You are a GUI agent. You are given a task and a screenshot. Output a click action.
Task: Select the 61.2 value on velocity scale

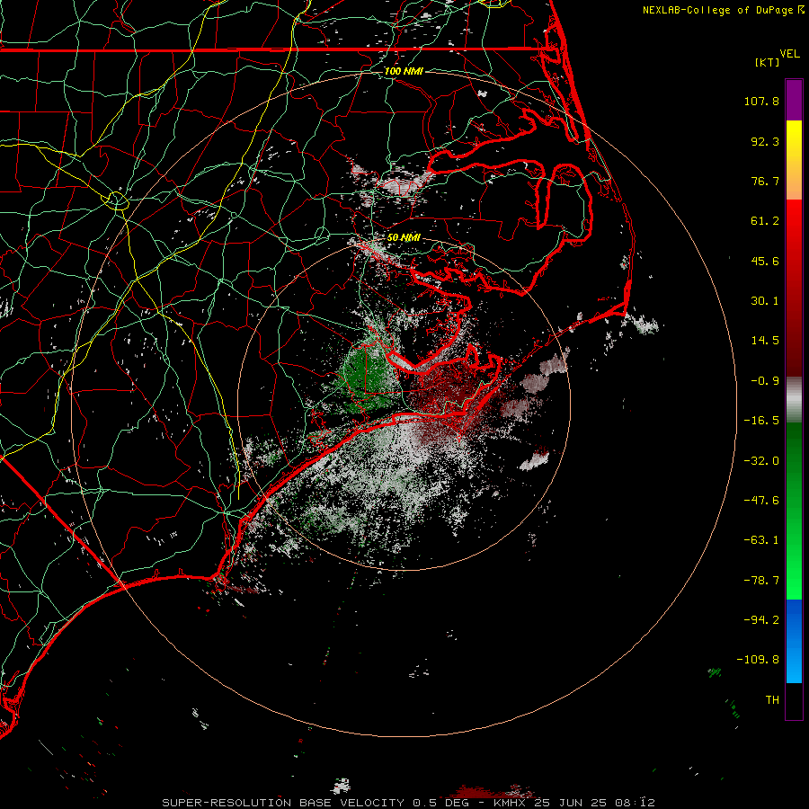tap(765, 221)
